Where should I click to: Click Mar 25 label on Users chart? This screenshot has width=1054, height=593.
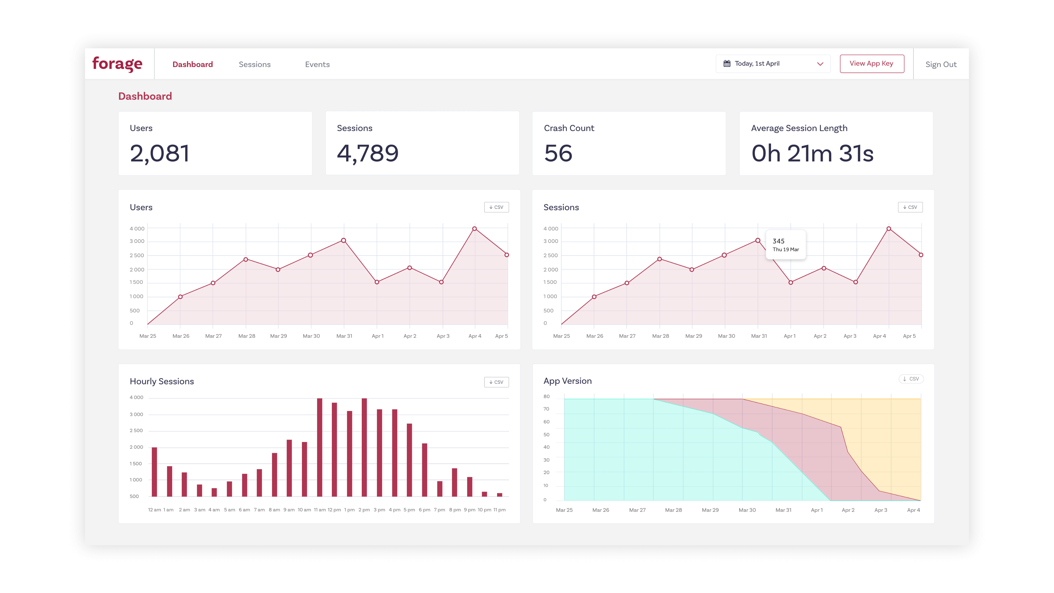pos(148,336)
